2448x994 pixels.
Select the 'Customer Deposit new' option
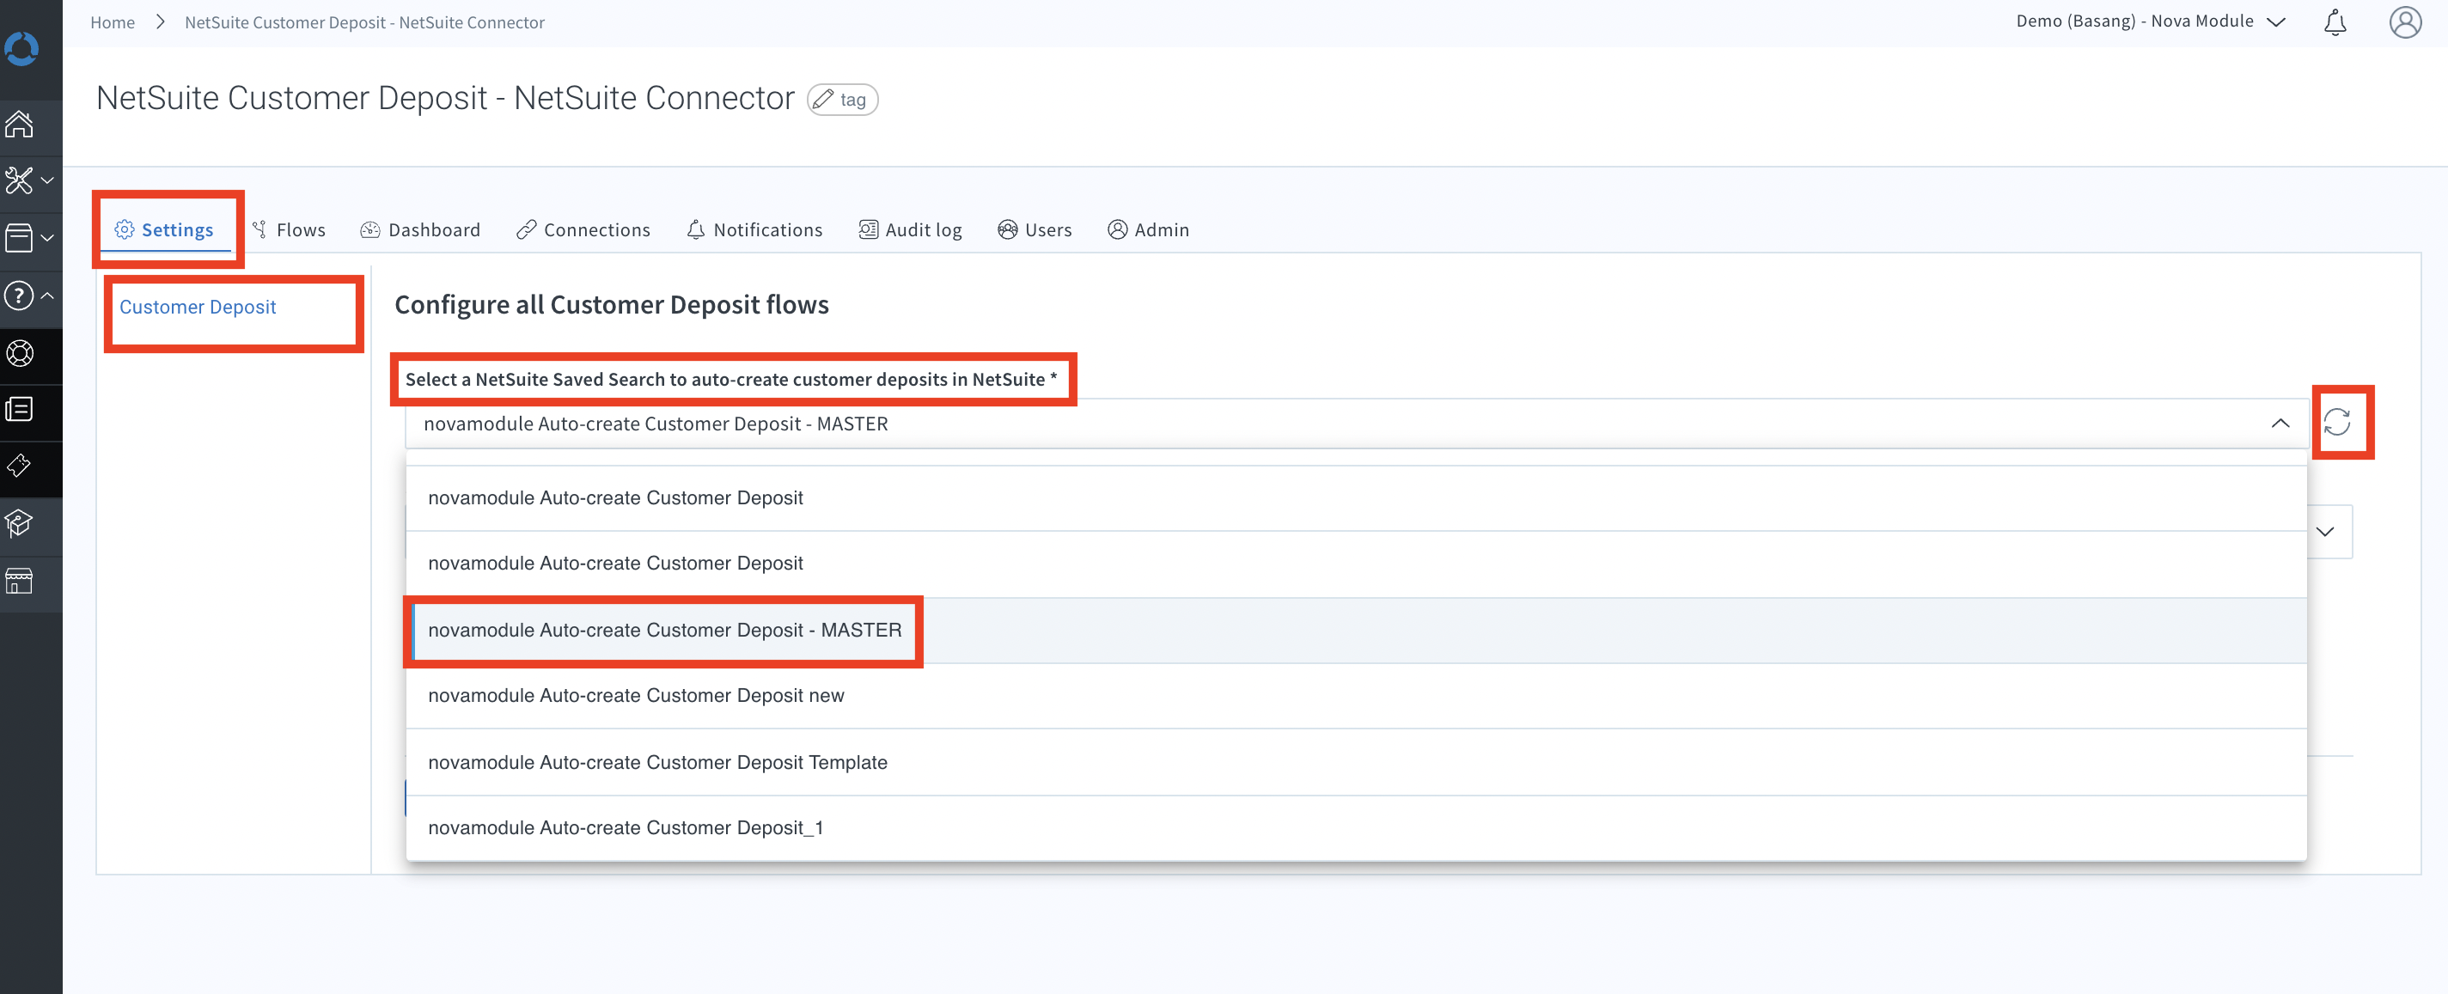pos(1356,696)
